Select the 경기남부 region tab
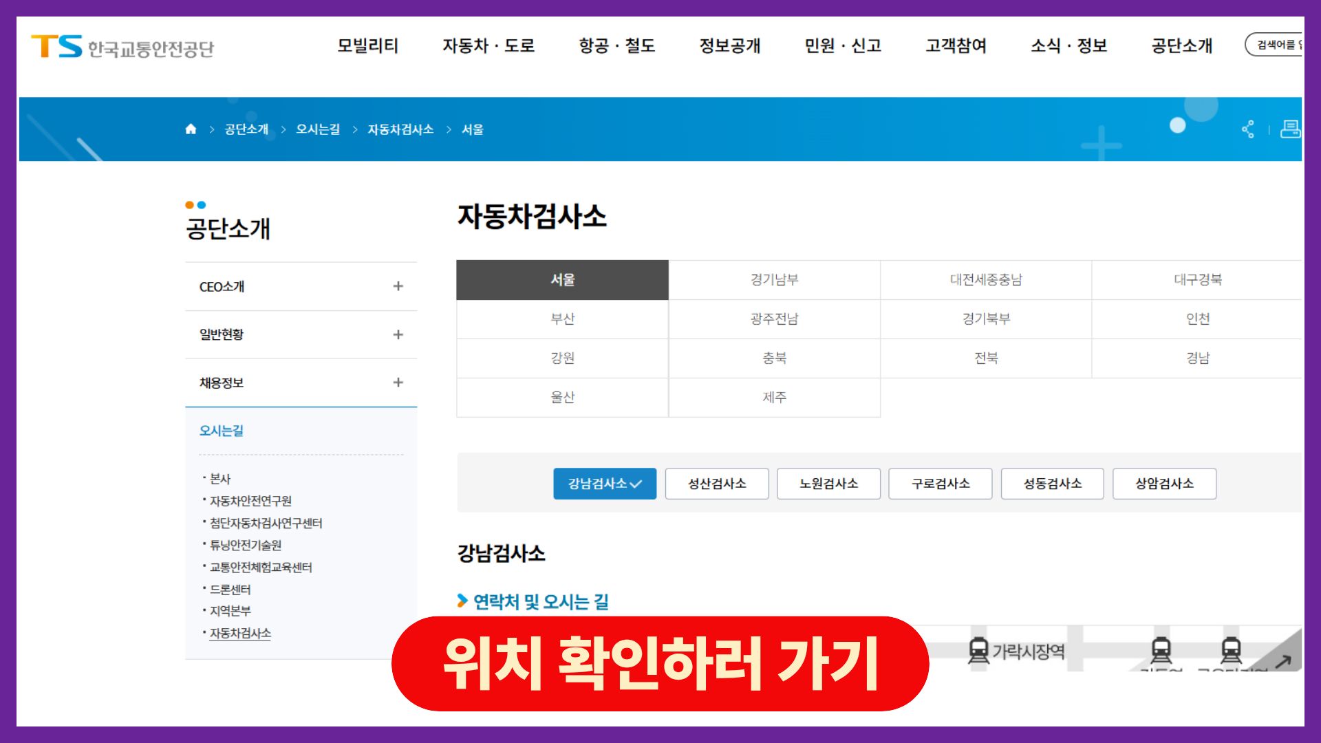Viewport: 1321px width, 743px height. coord(774,280)
